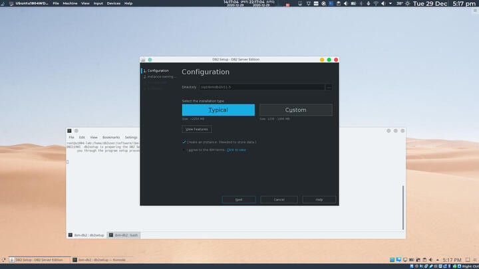
Task: Open Help in the DB2 Setup dialog
Action: [x=319, y=199]
